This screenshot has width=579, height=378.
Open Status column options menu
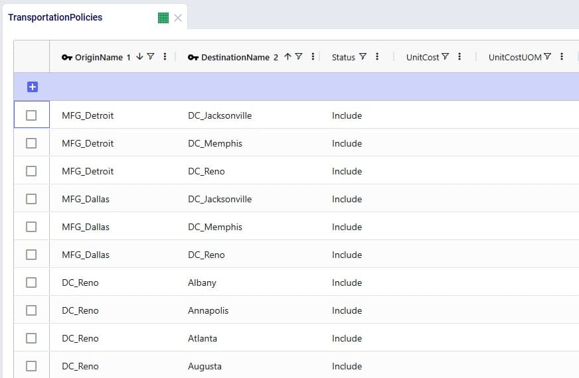point(377,56)
